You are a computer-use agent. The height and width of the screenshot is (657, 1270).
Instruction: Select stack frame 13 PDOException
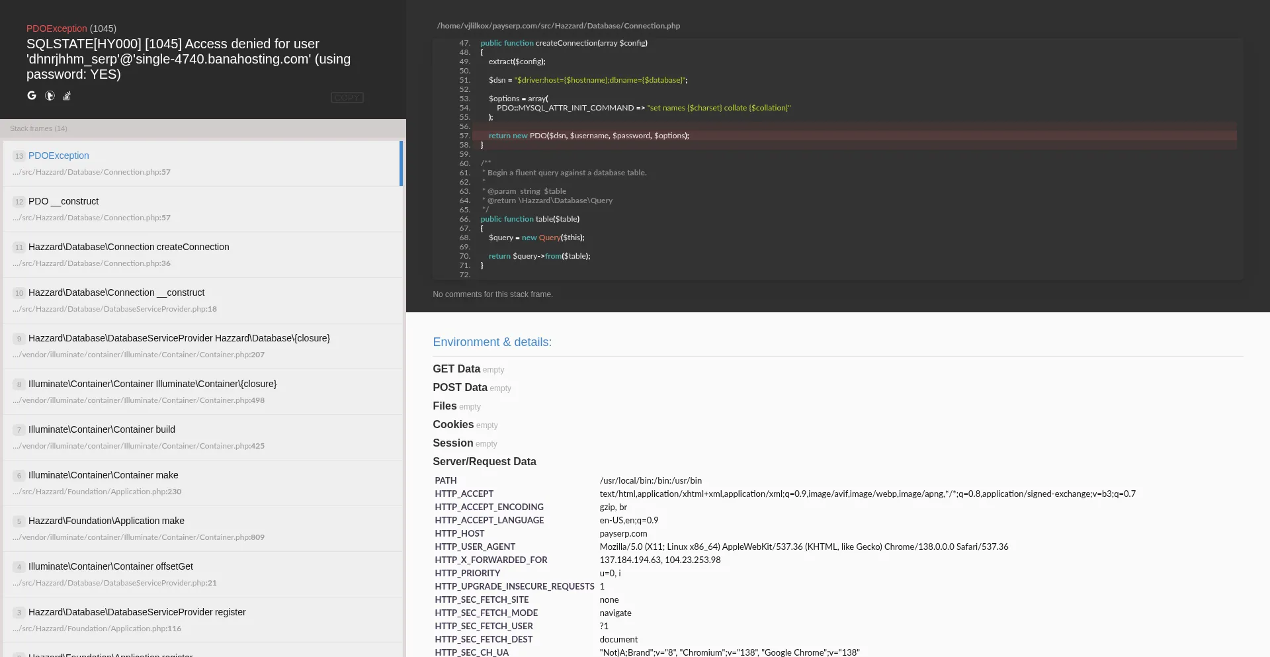point(202,163)
